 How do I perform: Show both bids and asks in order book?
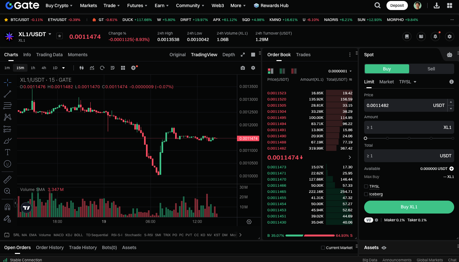270,71
